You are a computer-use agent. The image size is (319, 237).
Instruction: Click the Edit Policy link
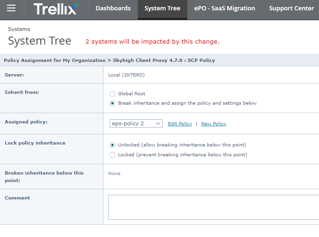pyautogui.click(x=180, y=124)
